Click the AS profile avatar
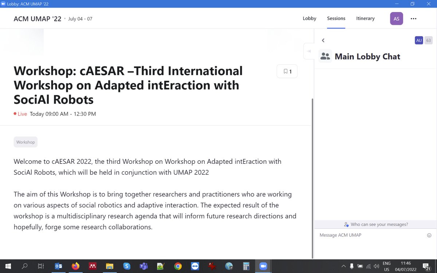 [x=397, y=19]
